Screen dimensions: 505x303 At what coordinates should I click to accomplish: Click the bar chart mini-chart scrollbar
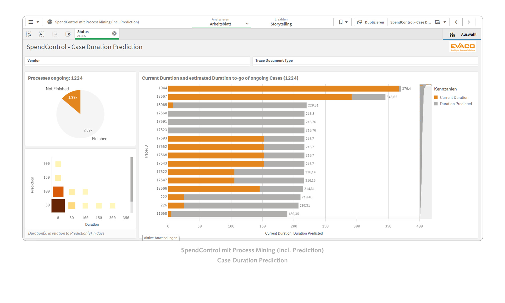point(425,151)
